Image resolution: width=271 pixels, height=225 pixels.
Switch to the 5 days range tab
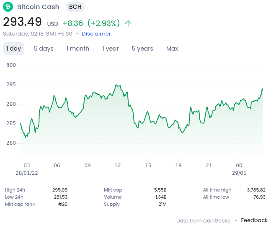44,49
